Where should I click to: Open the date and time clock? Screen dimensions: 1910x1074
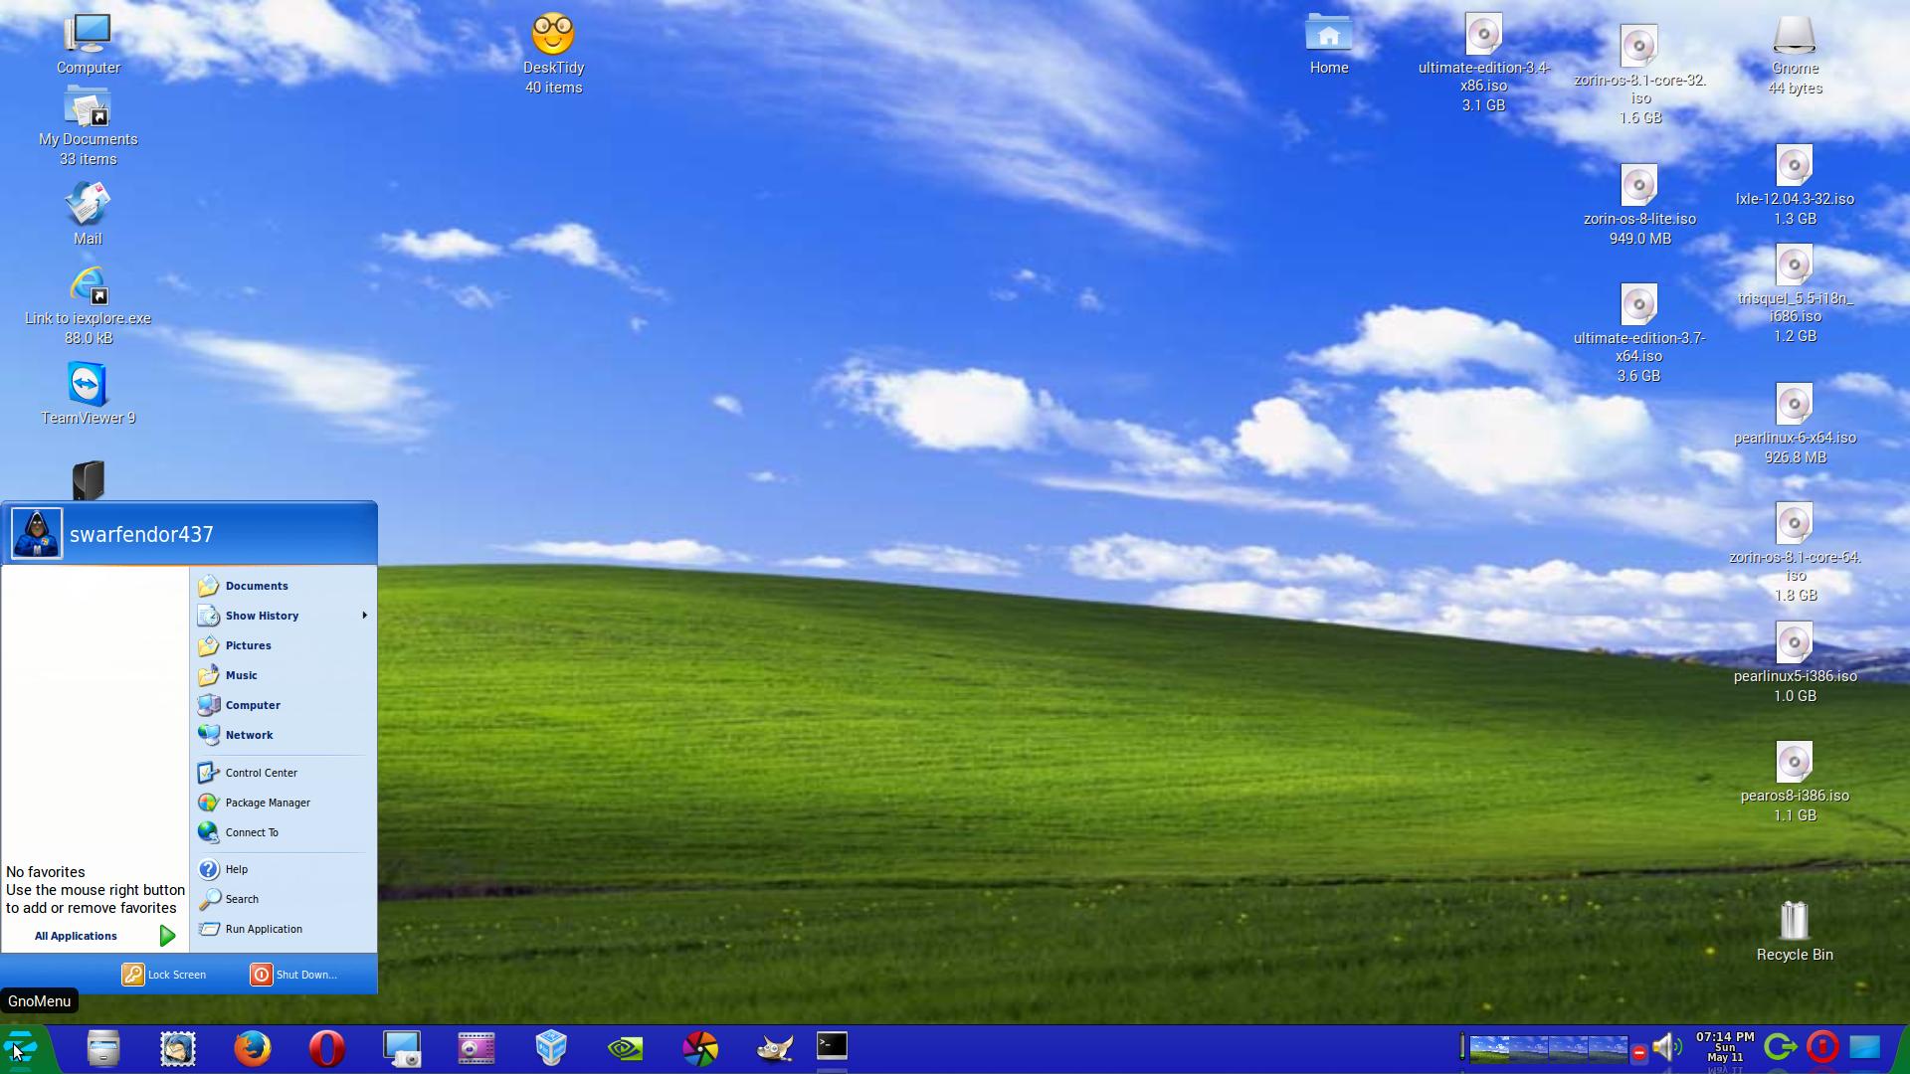1724,1047
